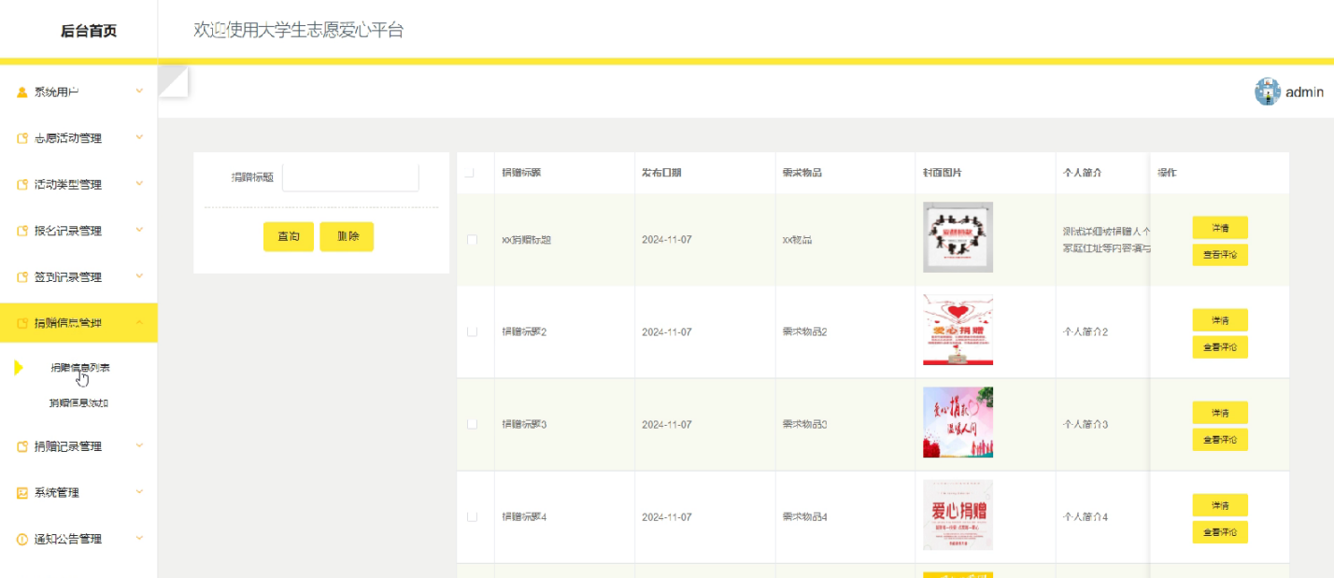The image size is (1334, 578).
Task: Expand the 通知公告管理 chevron
Action: (139, 538)
